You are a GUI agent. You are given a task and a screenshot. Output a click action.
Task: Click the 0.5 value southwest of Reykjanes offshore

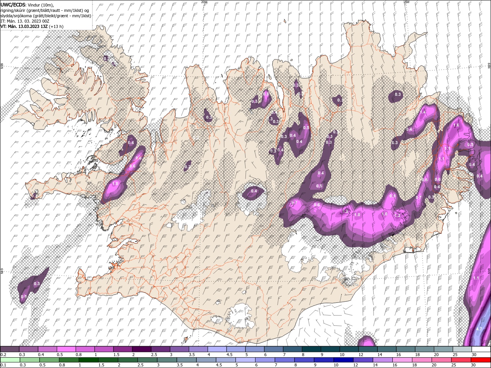pos(24,297)
